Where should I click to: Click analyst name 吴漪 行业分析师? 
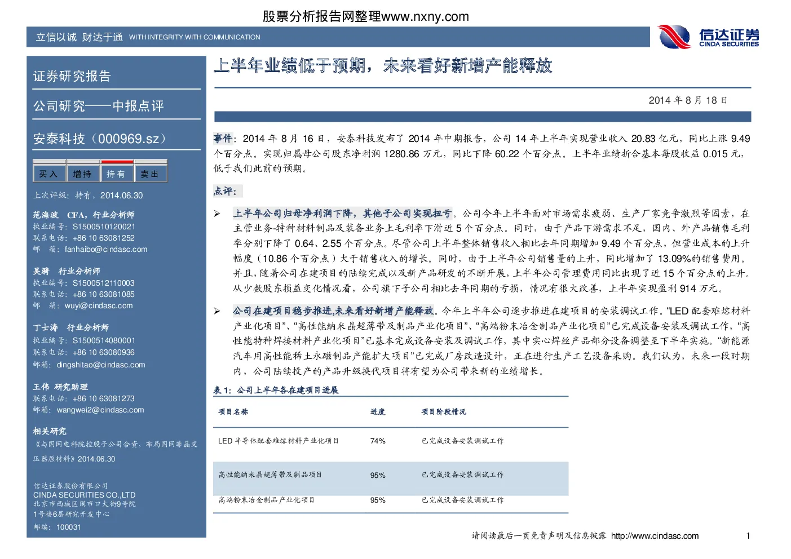pos(67,271)
